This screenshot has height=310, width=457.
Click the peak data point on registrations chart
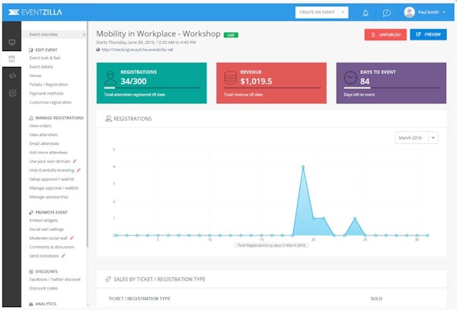tap(303, 166)
